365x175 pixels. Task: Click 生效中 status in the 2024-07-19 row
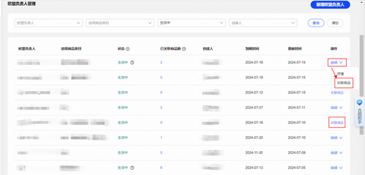[x=123, y=78]
